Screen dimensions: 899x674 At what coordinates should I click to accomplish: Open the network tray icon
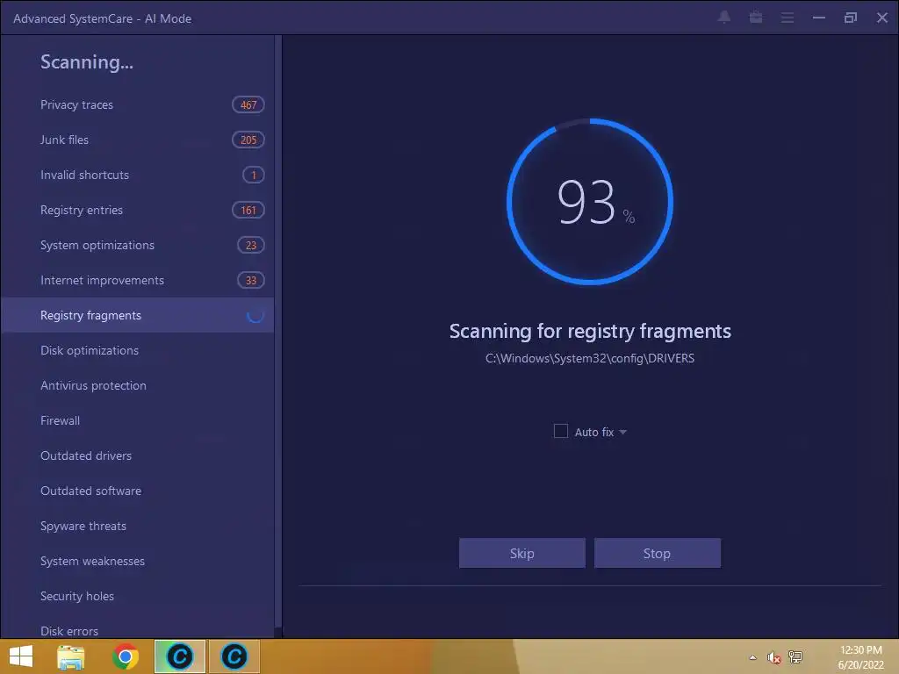795,656
